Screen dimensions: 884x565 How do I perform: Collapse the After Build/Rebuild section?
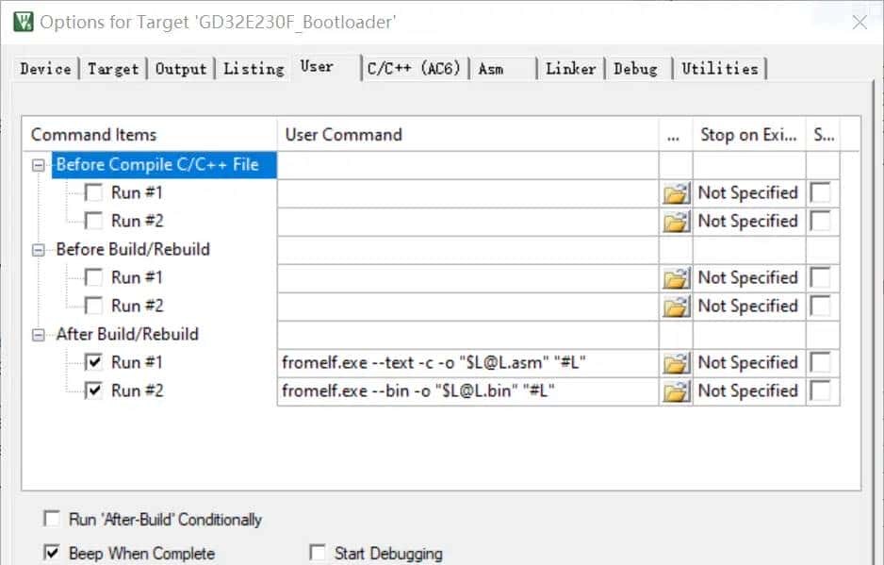[39, 335]
